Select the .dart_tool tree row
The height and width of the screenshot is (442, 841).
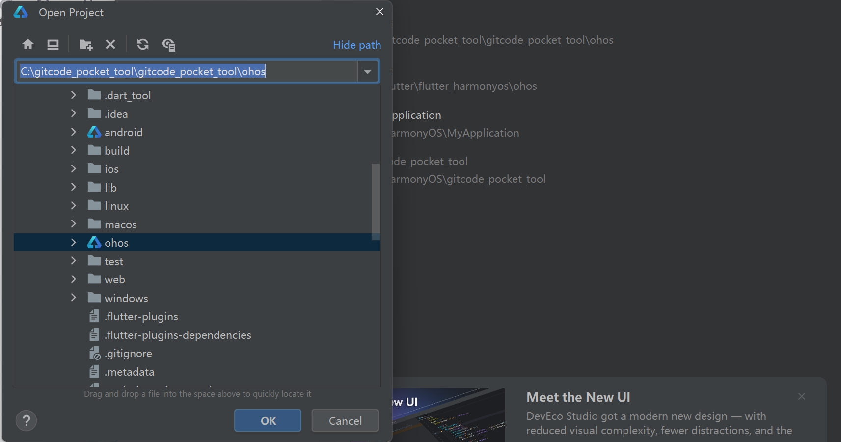pyautogui.click(x=197, y=95)
